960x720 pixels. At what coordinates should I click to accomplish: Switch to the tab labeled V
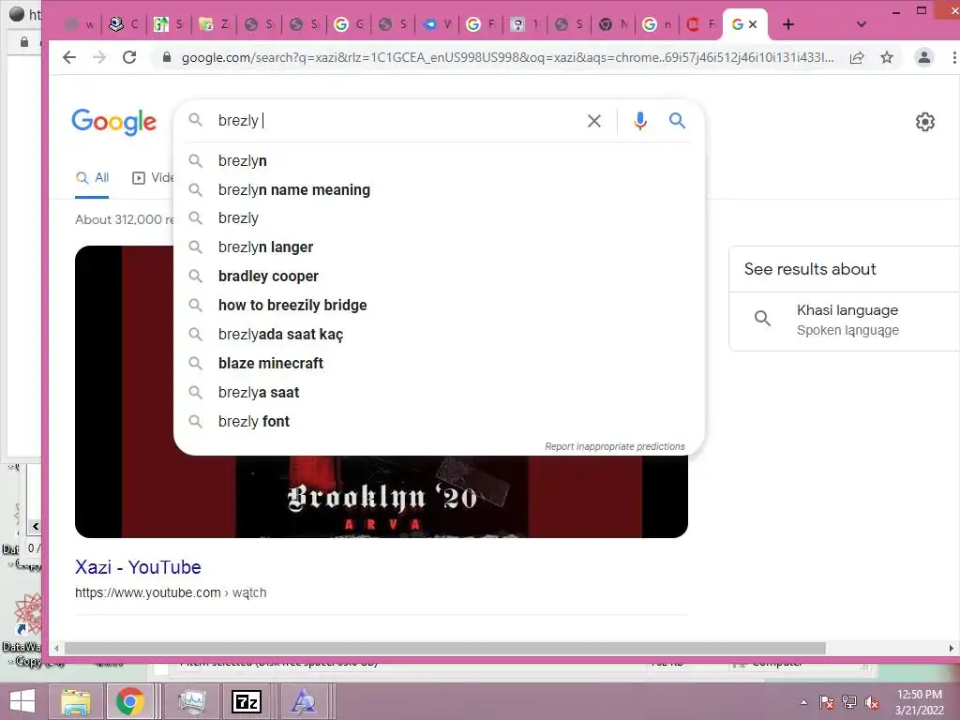click(x=436, y=24)
